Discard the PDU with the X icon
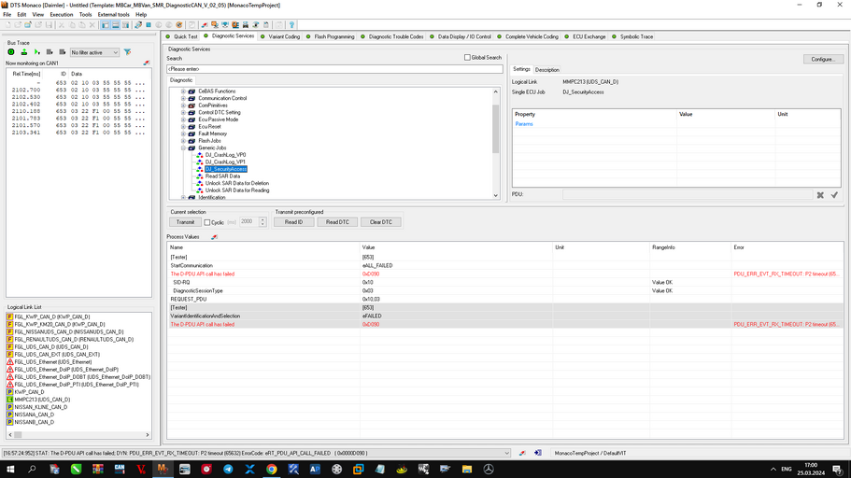The width and height of the screenshot is (851, 478). [820, 195]
